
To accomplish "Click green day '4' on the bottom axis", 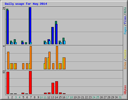I will [19, 97].
